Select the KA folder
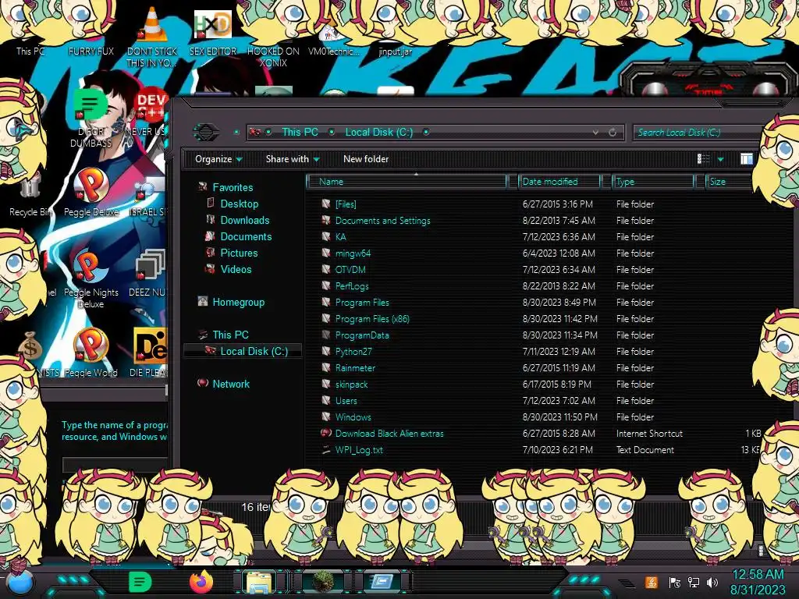Viewport: 799px width, 599px height. tap(340, 237)
